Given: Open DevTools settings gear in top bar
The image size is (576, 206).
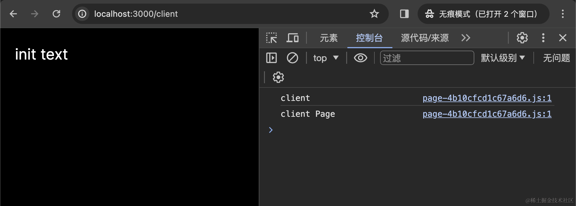Looking at the screenshot, I should 522,38.
